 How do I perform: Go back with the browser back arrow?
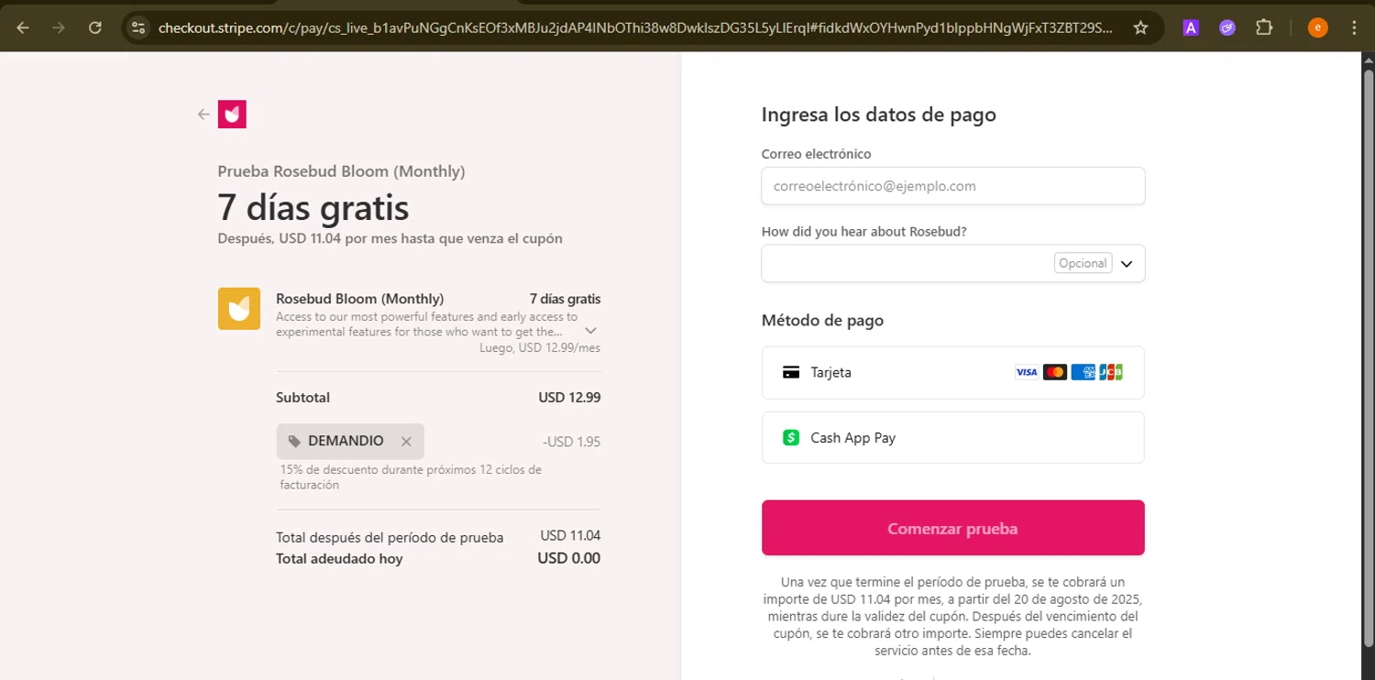click(x=23, y=27)
